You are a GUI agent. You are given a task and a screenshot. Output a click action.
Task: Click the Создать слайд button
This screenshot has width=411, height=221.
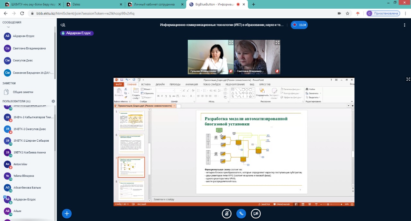point(136,93)
